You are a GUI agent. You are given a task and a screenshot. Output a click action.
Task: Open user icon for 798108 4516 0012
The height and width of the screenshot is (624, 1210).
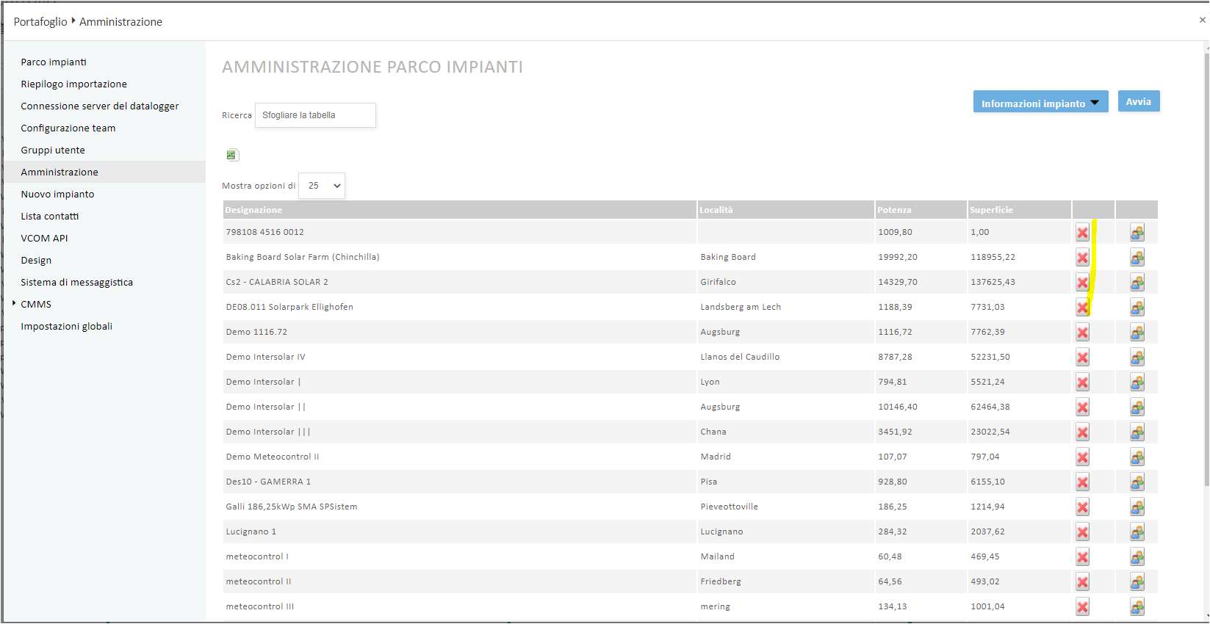point(1137,233)
